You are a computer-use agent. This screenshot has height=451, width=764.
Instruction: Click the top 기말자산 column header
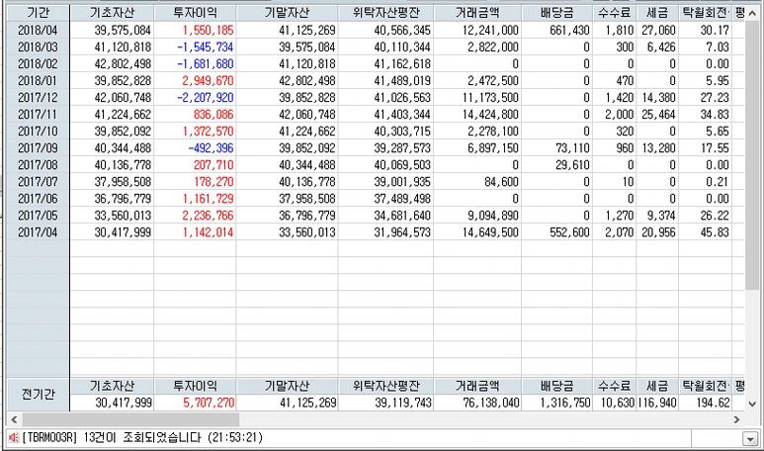click(x=287, y=13)
